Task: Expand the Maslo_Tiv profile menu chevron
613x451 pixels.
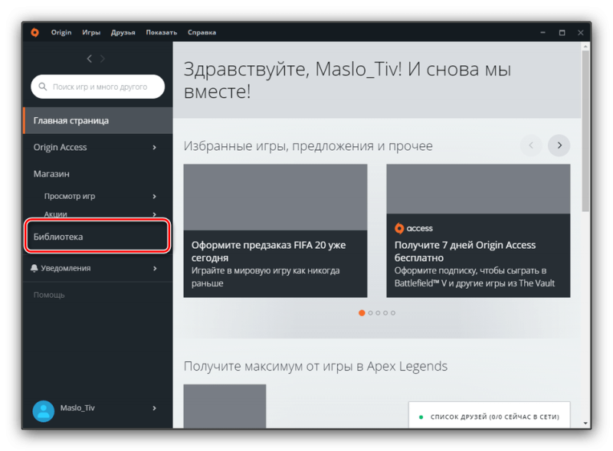Action: (155, 408)
